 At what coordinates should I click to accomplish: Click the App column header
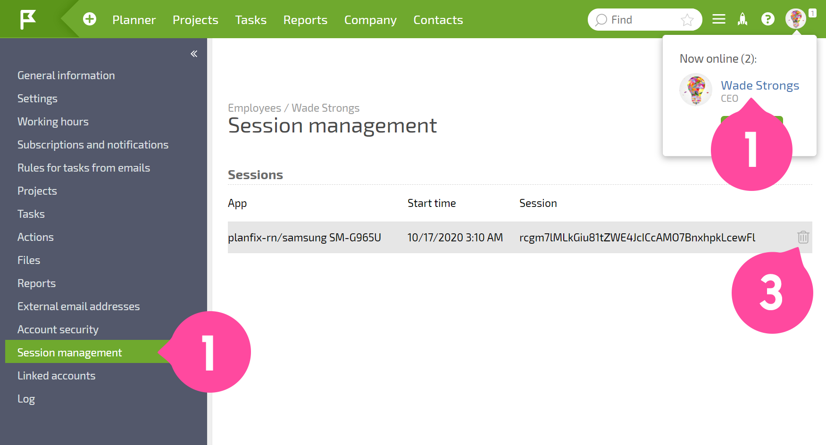click(x=237, y=203)
